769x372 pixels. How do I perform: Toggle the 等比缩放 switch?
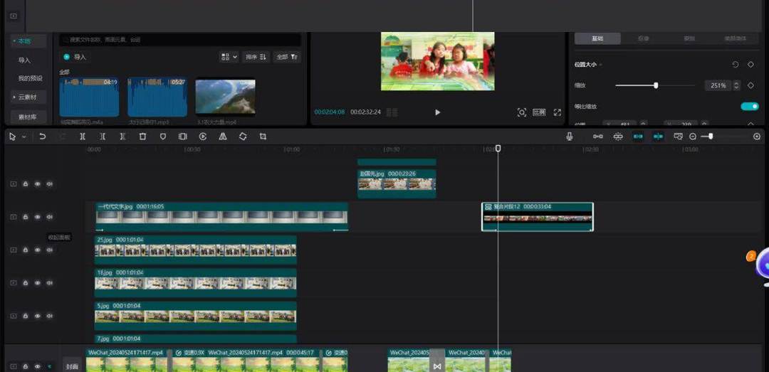point(749,107)
